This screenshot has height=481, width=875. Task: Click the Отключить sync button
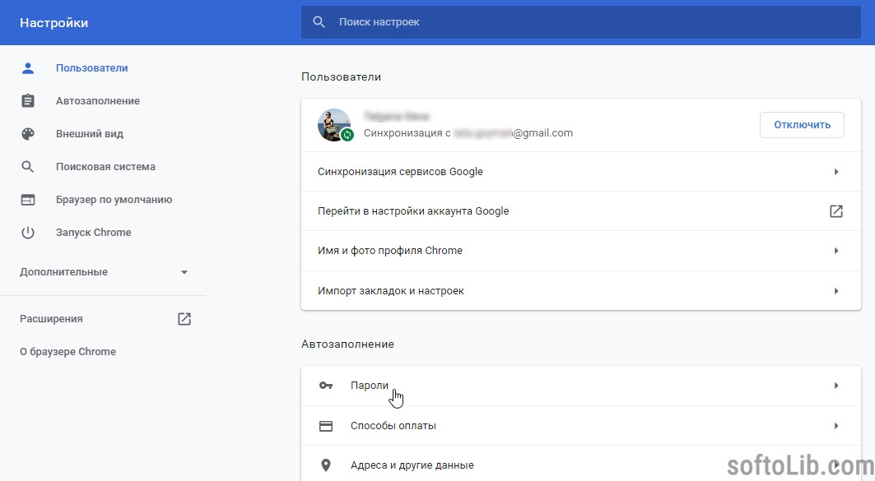[x=802, y=125]
